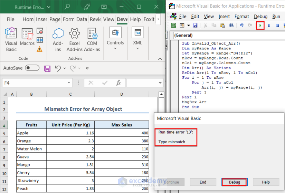Click the Select All corner triangle
Image resolution: width=285 pixels, height=193 pixels.
point(5,94)
